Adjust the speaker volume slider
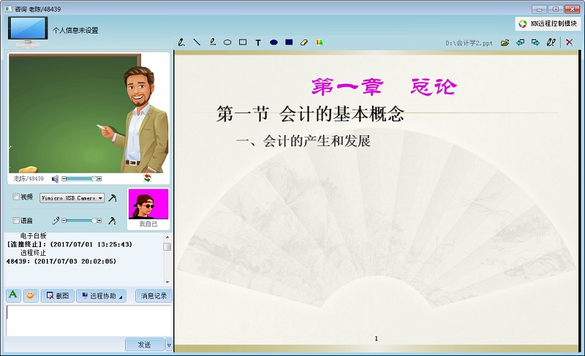The image size is (585, 356). (x=81, y=179)
